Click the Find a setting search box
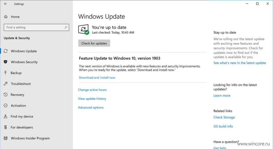Image resolution: width=273 pixels, height=149 pixels. pos(36,27)
